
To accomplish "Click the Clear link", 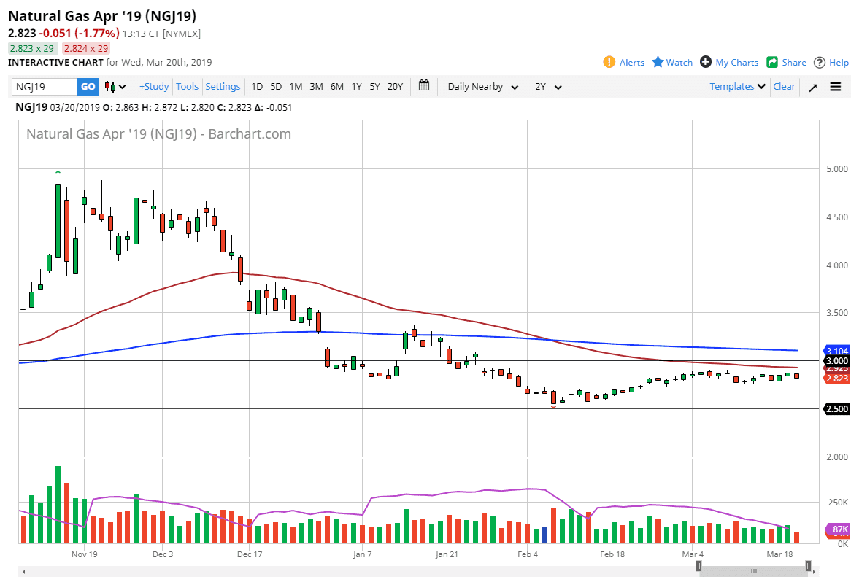I will click(784, 86).
